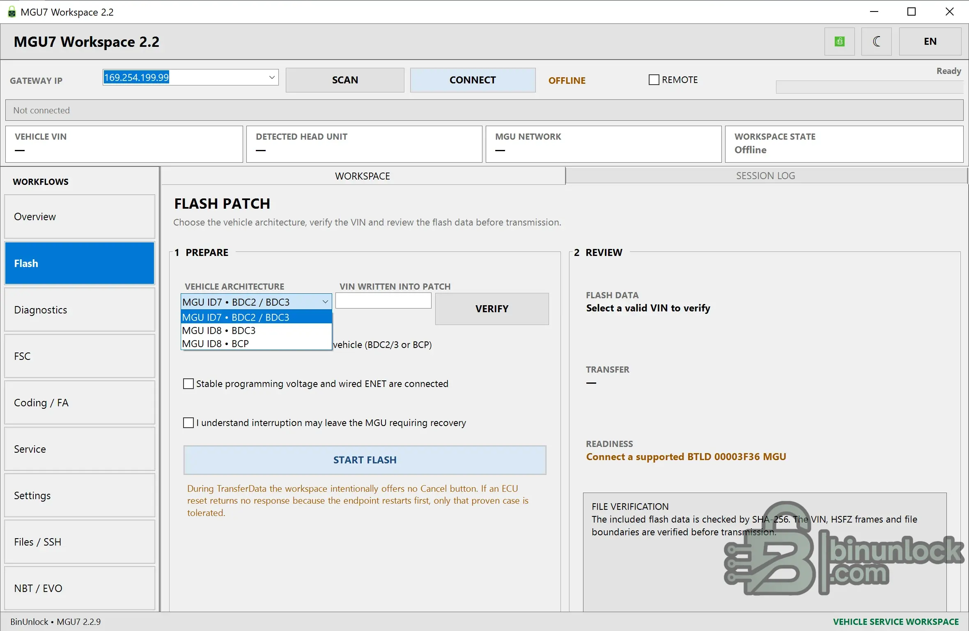Click the VERIFY VIN button
This screenshot has height=631, width=969.
coord(492,309)
